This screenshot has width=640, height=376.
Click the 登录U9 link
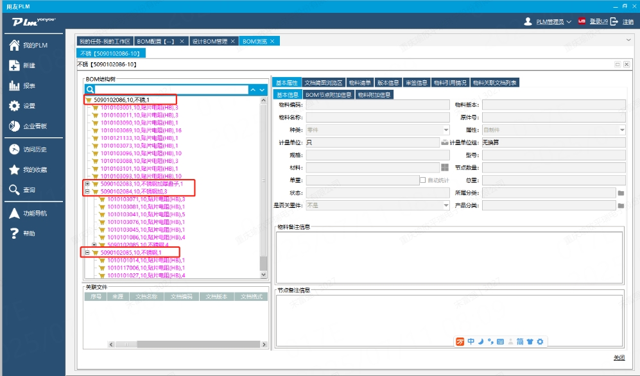pyautogui.click(x=598, y=22)
